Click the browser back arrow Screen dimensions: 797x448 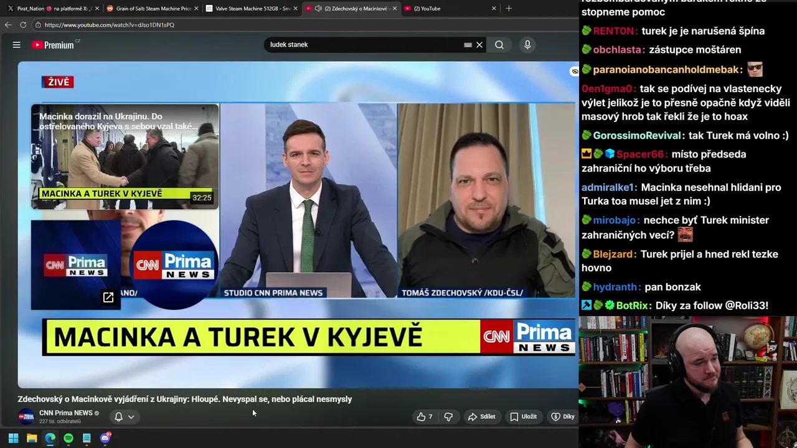click(7, 25)
